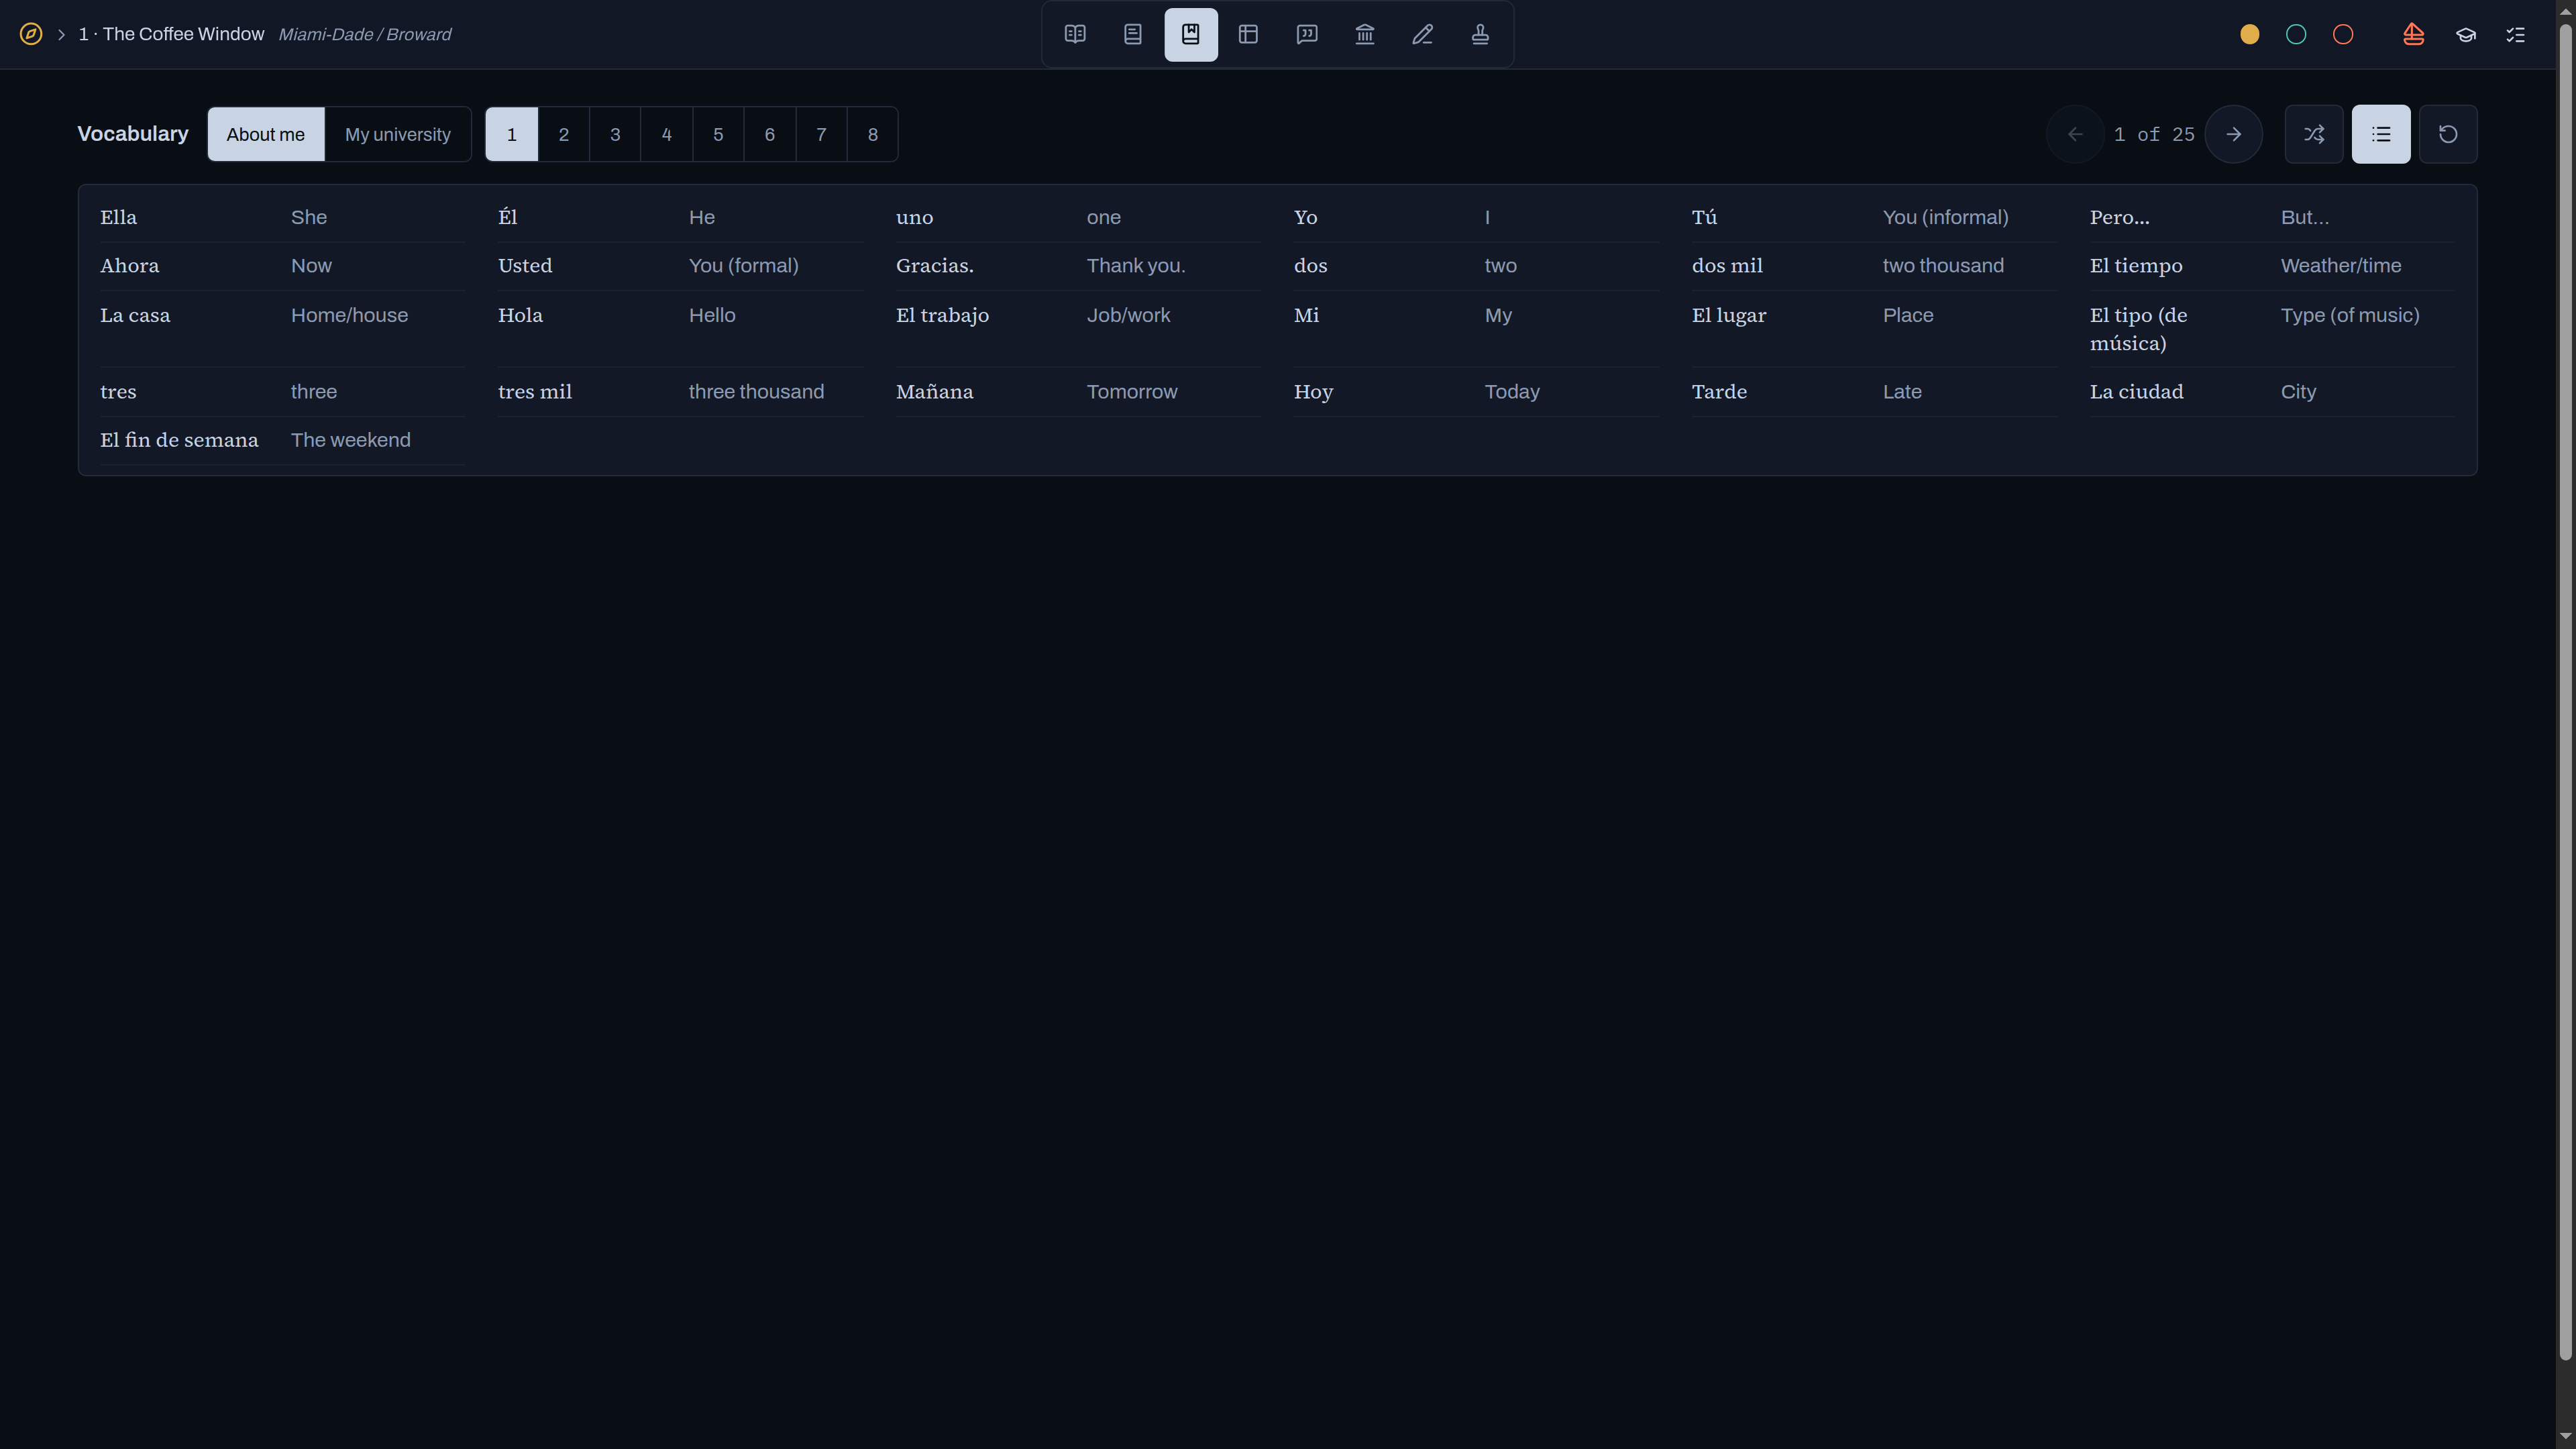Click the orange sailboat icon
The width and height of the screenshot is (2576, 1449).
click(2414, 34)
